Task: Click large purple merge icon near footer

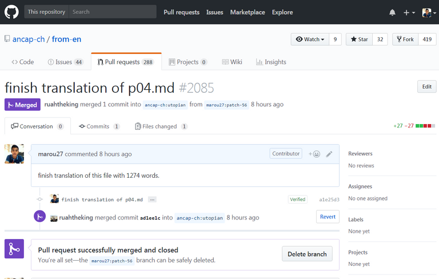Action: coord(14,249)
